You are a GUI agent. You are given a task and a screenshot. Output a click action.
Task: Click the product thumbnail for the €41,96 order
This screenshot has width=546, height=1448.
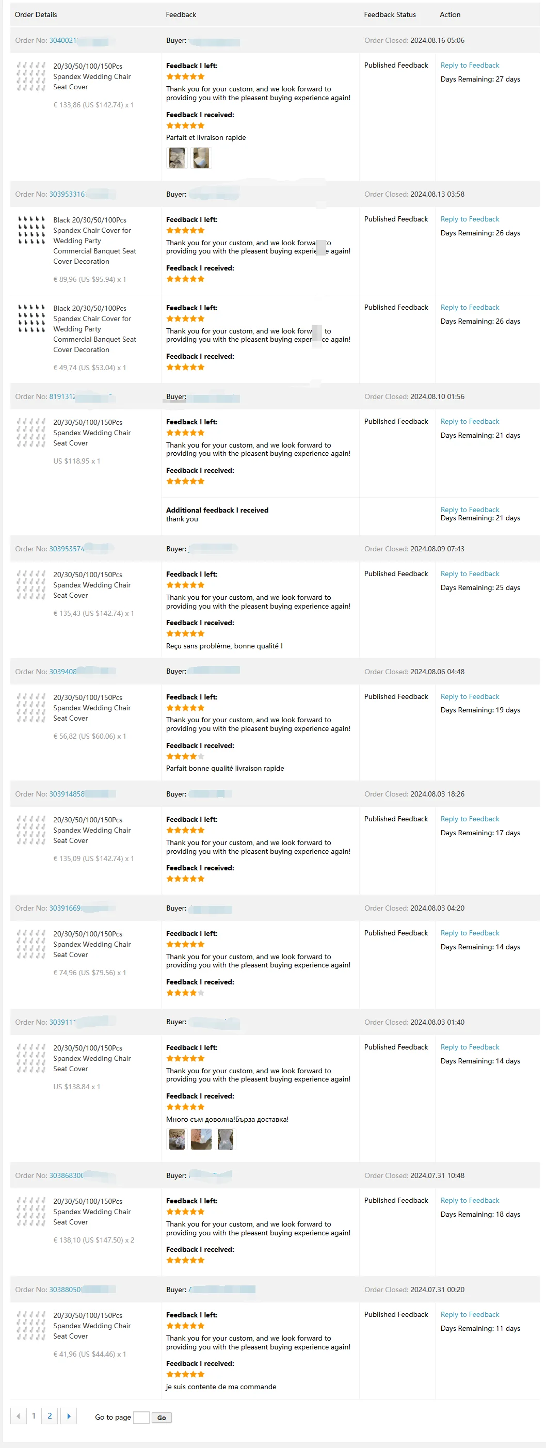tap(31, 1326)
